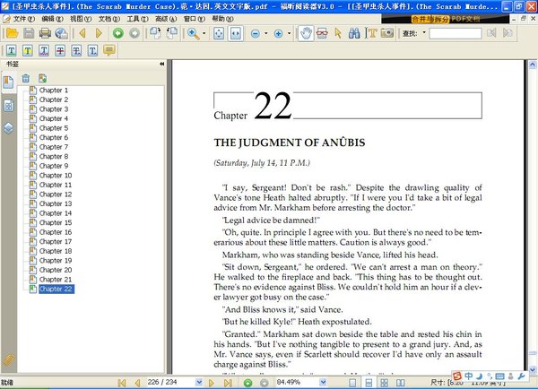Viewport: 538px width, 389px height.
Task: Click the 中 Chinese input mode indicator
Action: 469,376
